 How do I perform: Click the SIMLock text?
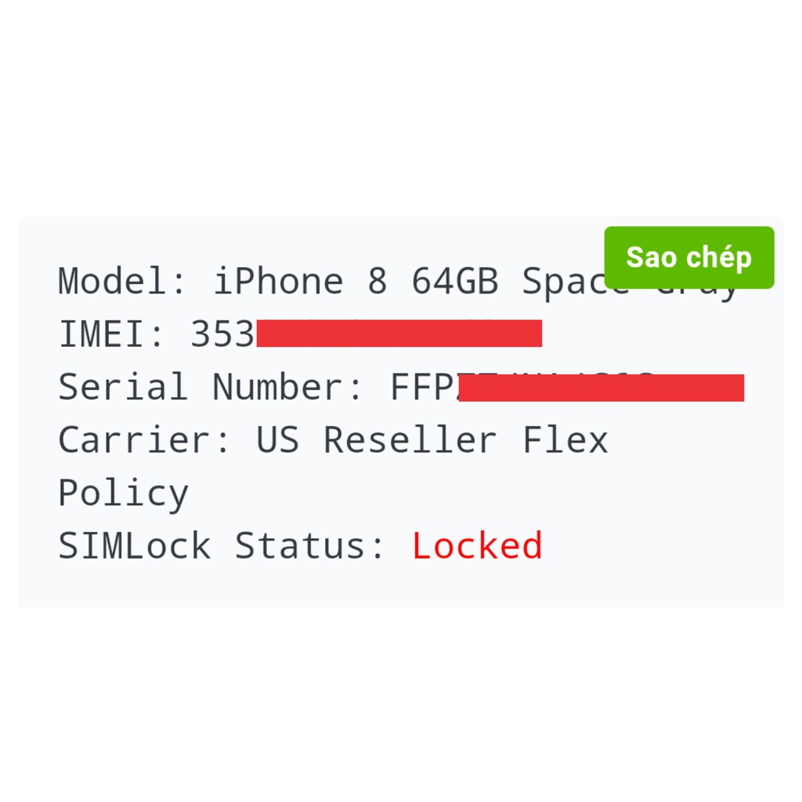tap(134, 546)
